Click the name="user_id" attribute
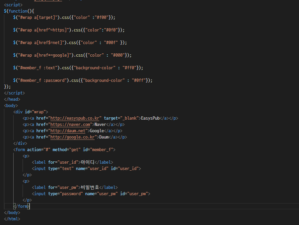299x225 pixels. click(x=92, y=168)
